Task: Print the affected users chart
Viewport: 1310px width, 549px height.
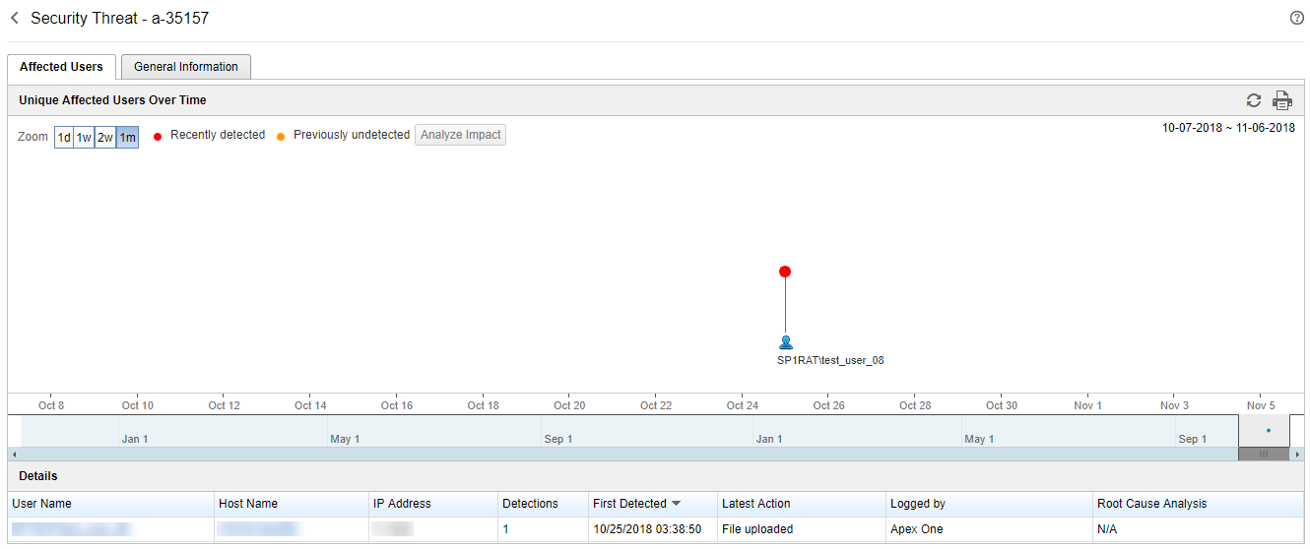Action: [1281, 100]
